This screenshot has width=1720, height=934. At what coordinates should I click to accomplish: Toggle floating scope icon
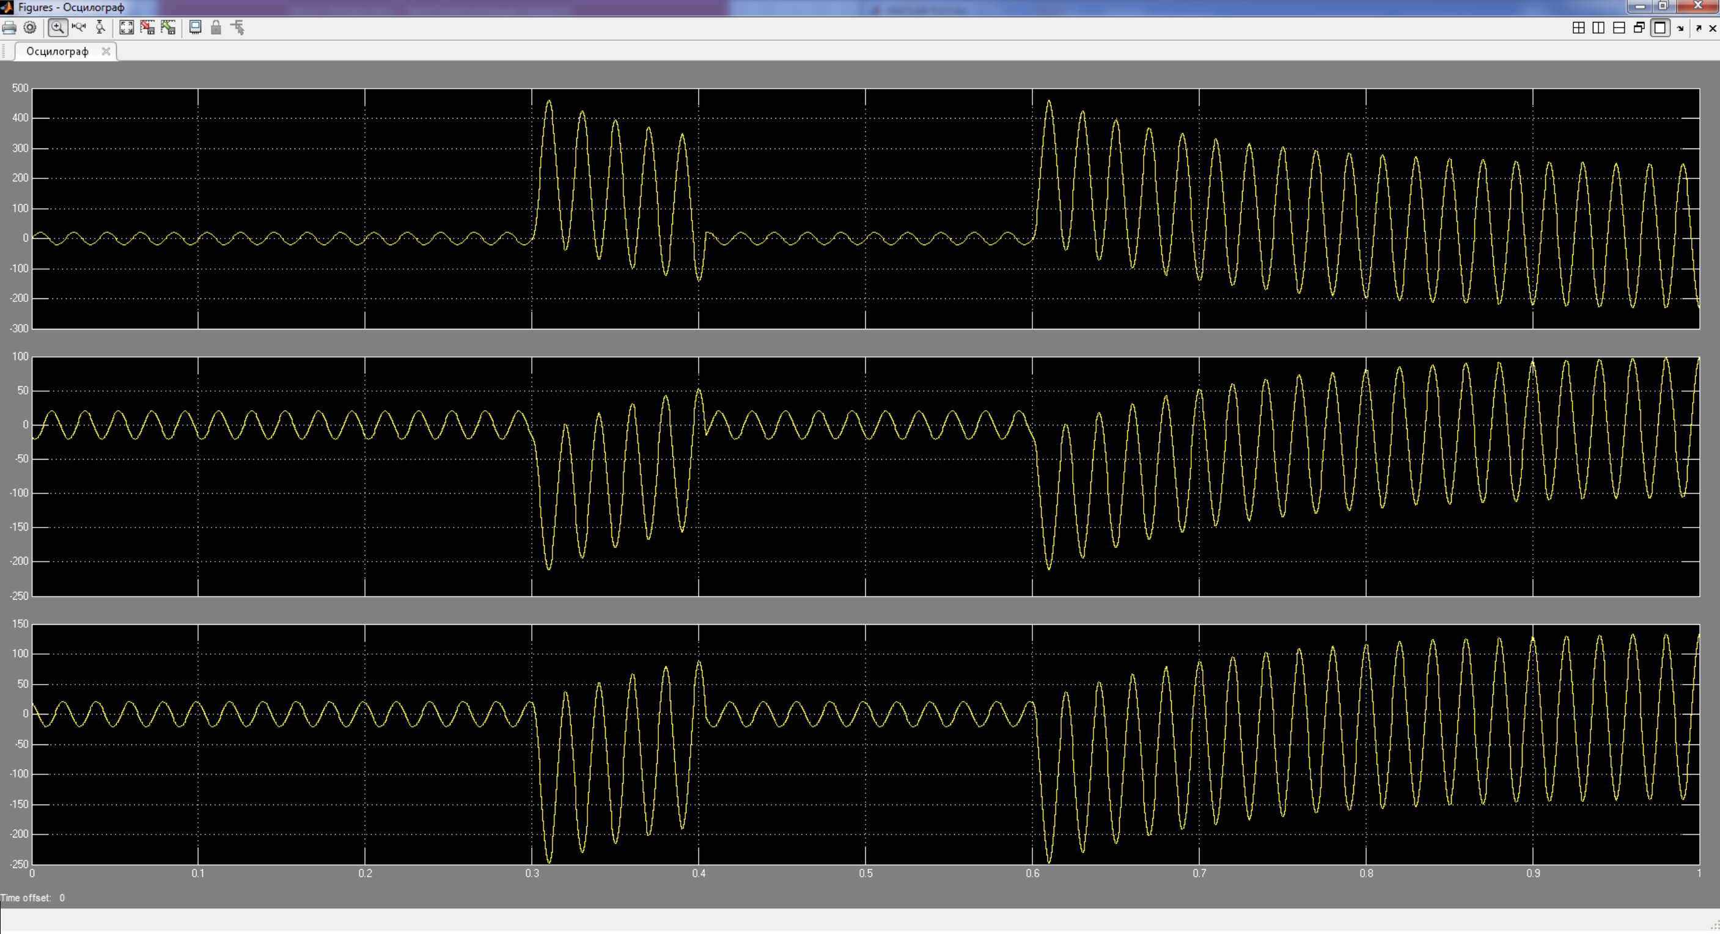click(x=195, y=28)
